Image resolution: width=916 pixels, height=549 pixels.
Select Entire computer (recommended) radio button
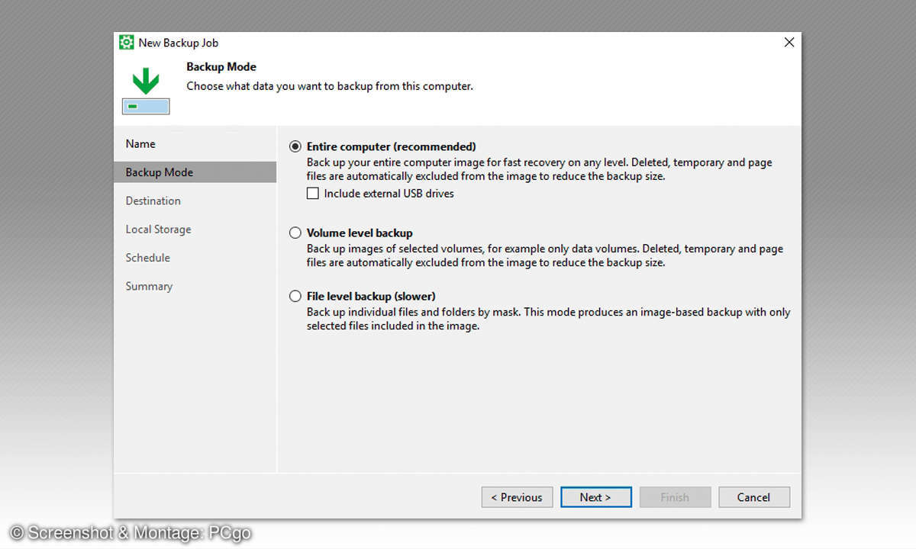coord(295,146)
